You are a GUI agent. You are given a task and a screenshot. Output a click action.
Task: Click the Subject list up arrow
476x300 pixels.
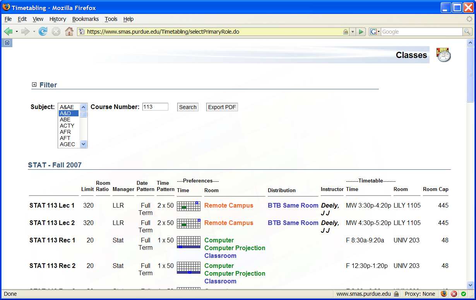click(x=84, y=107)
